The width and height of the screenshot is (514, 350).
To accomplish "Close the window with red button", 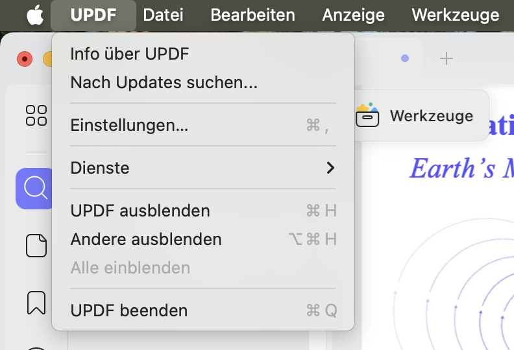I will pyautogui.click(x=25, y=59).
